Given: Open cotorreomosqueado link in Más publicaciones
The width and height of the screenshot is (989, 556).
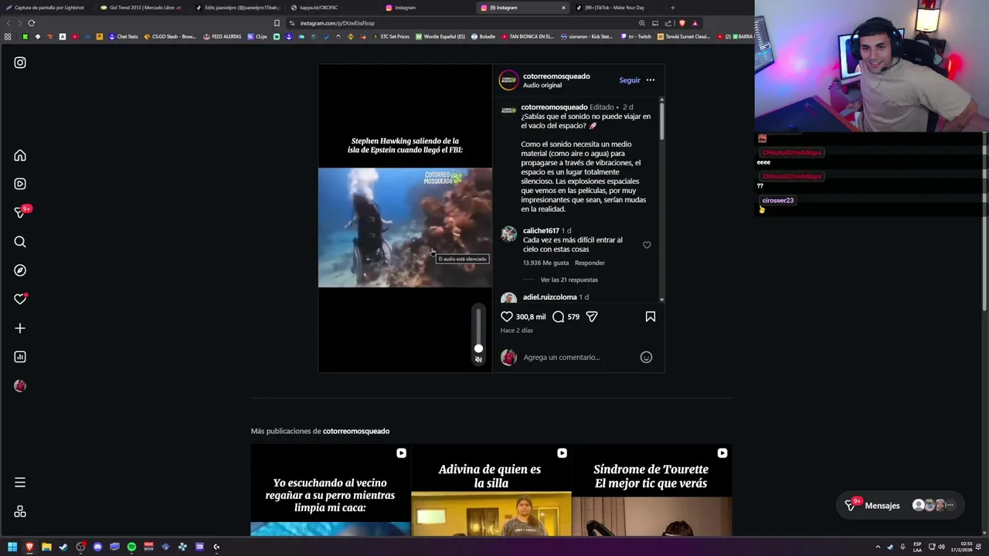Looking at the screenshot, I should (x=356, y=431).
